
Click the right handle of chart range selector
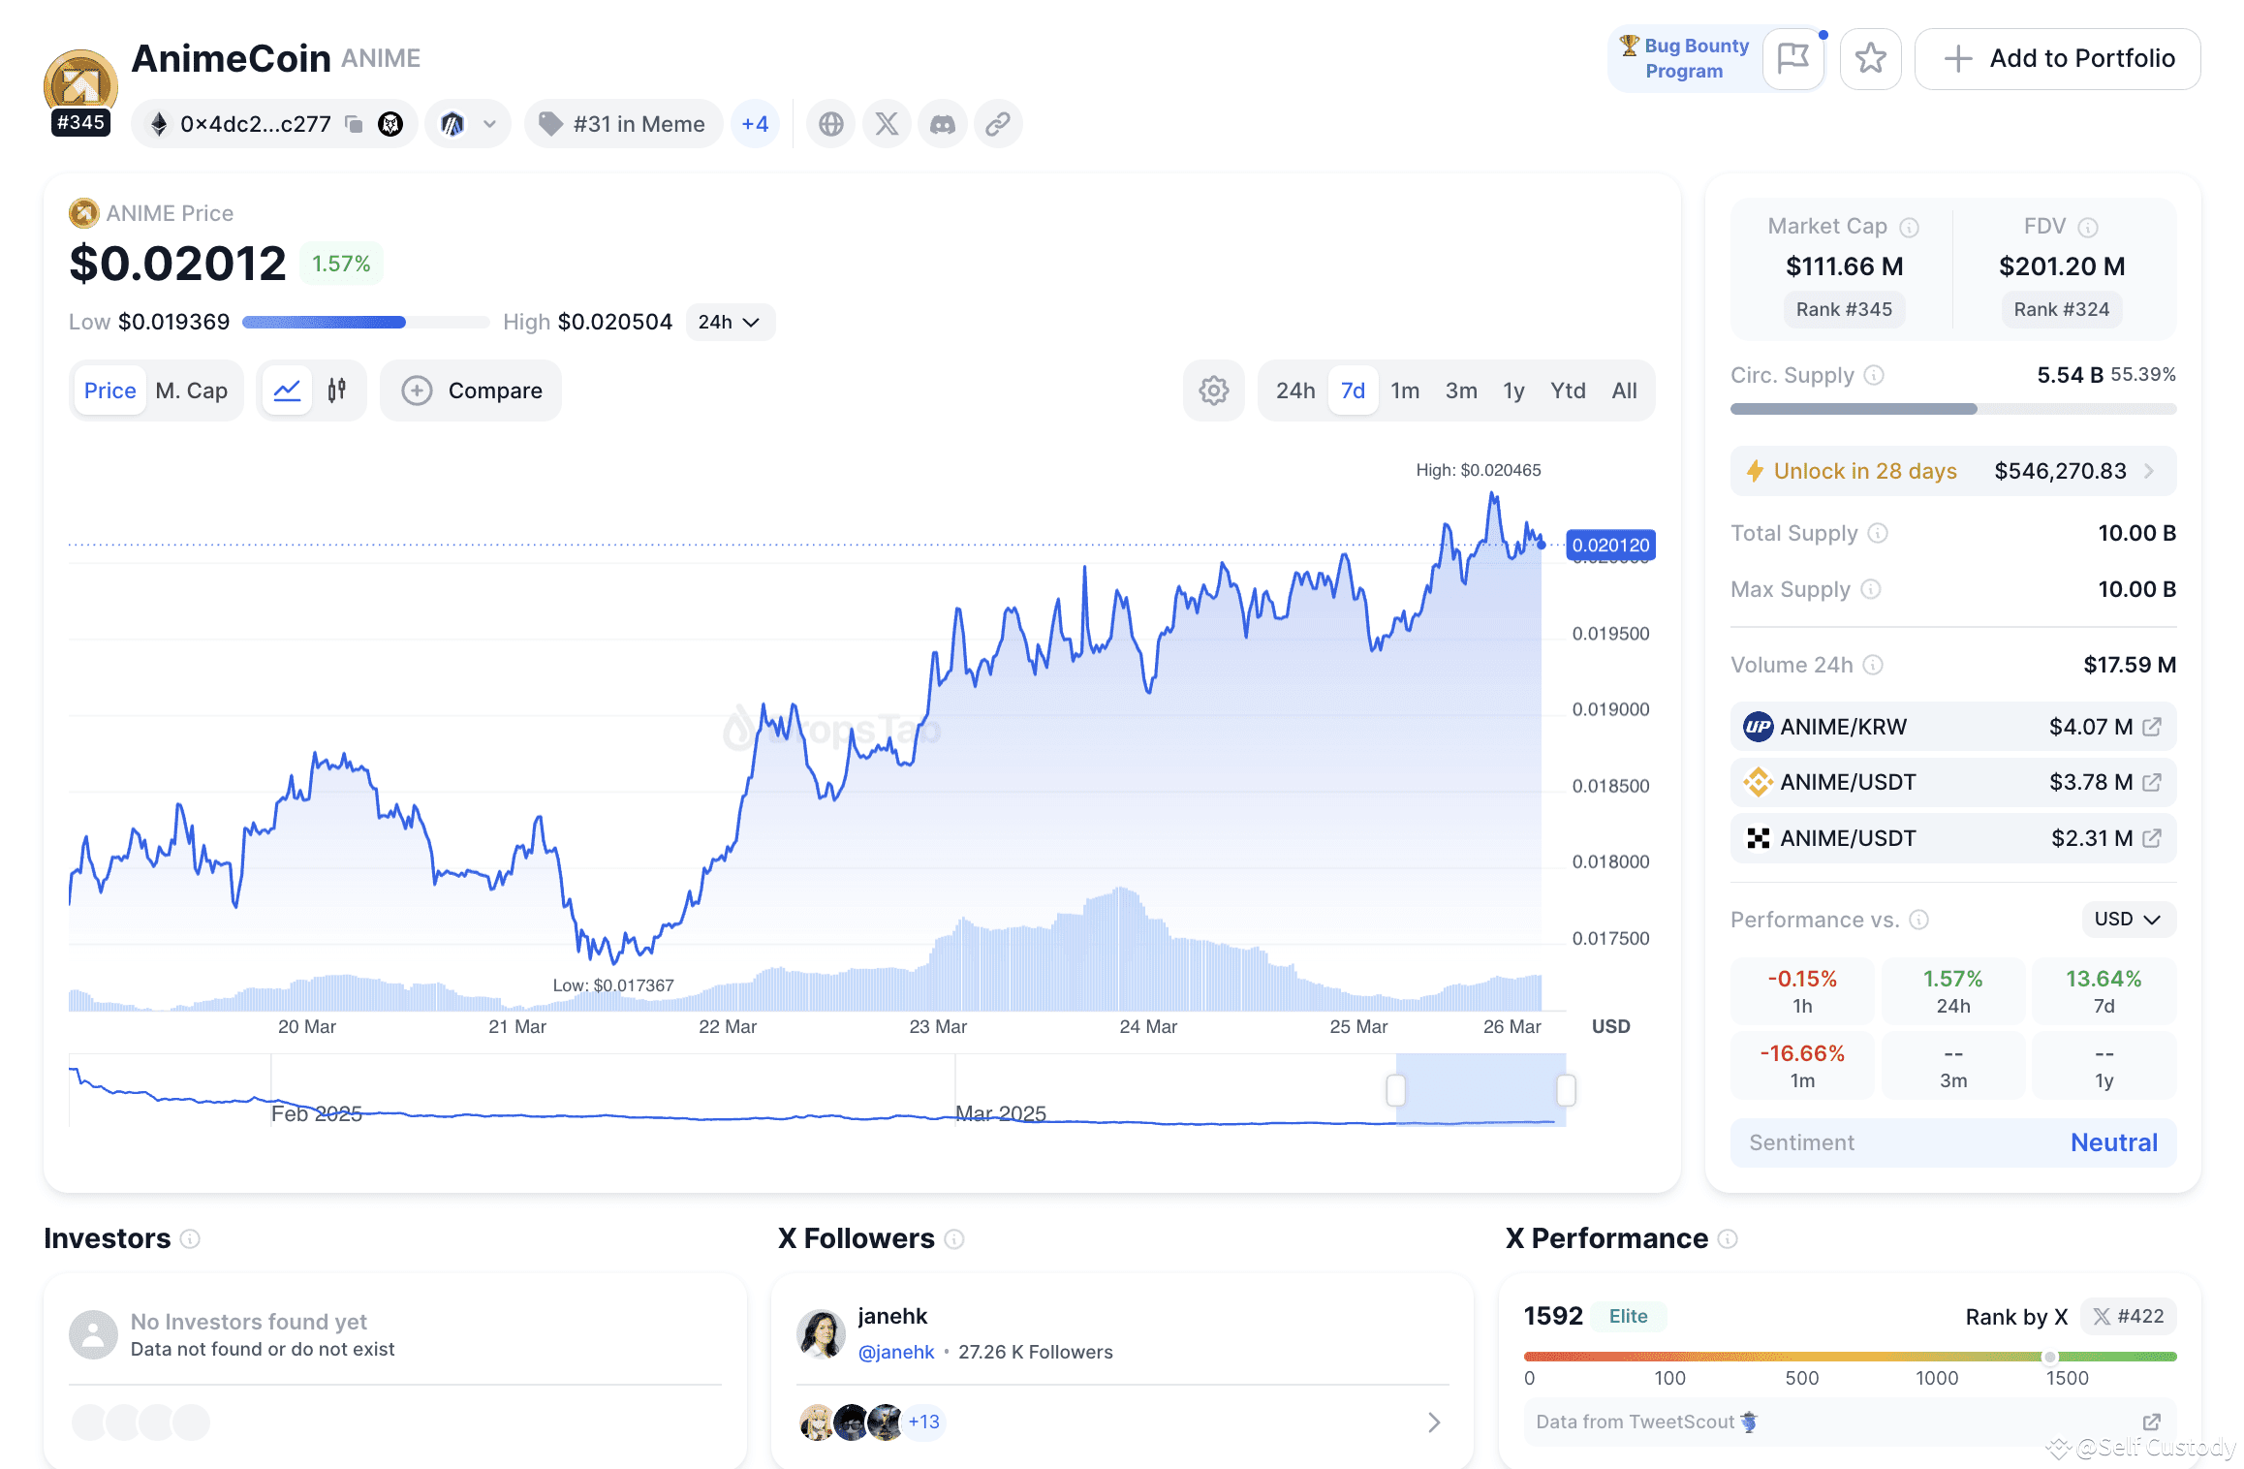(1566, 1090)
